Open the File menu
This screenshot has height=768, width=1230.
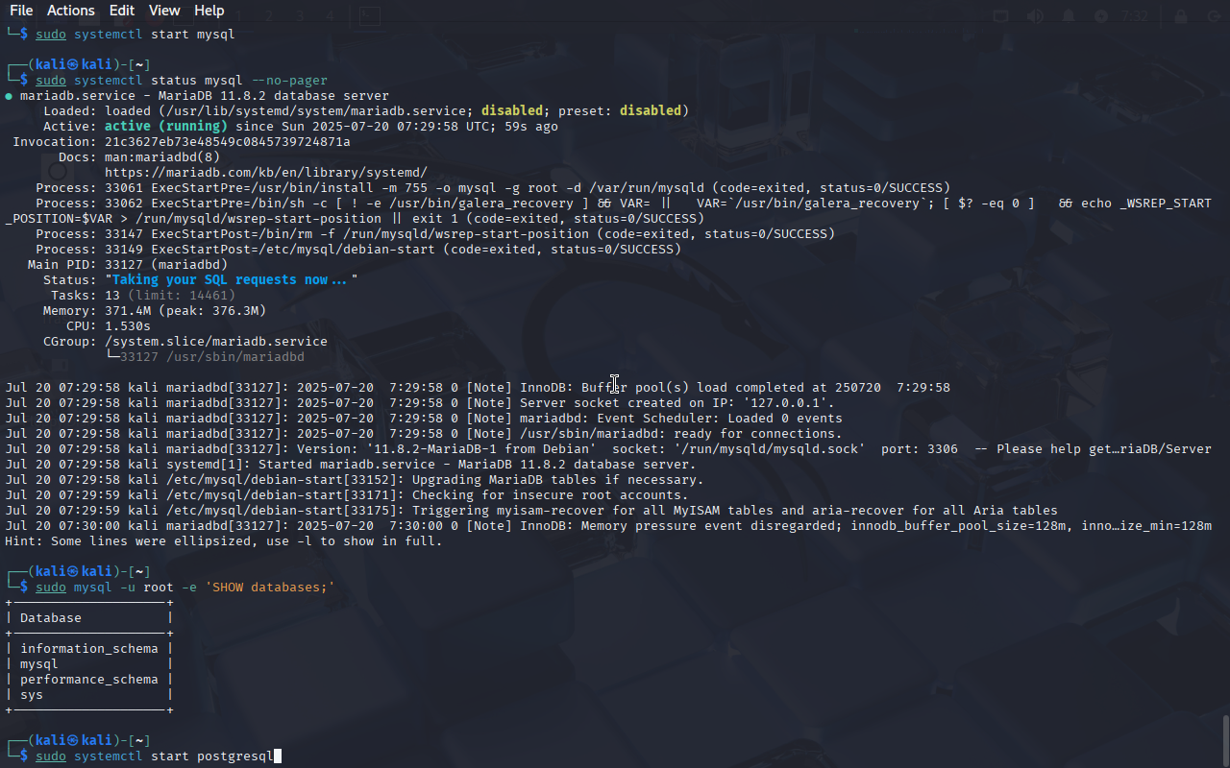coord(21,11)
